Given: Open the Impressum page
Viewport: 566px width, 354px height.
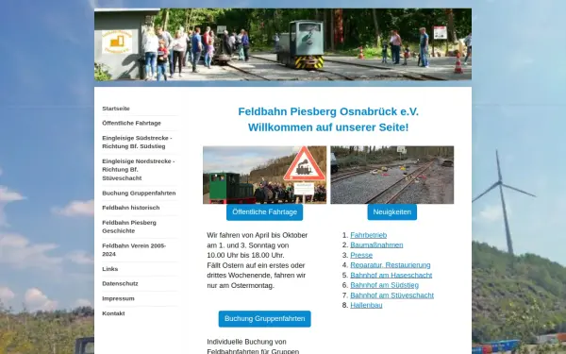Looking at the screenshot, I should [x=119, y=298].
